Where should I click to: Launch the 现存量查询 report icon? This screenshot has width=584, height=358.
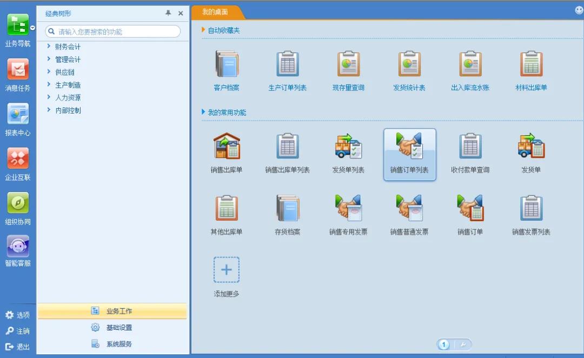pyautogui.click(x=348, y=64)
